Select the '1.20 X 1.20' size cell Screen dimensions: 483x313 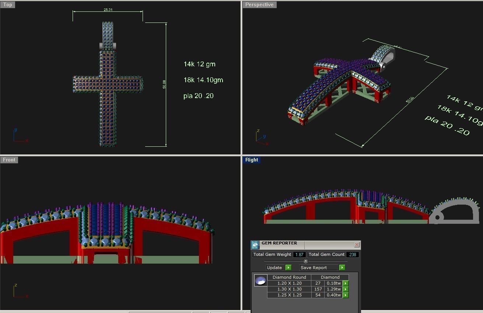click(x=289, y=284)
